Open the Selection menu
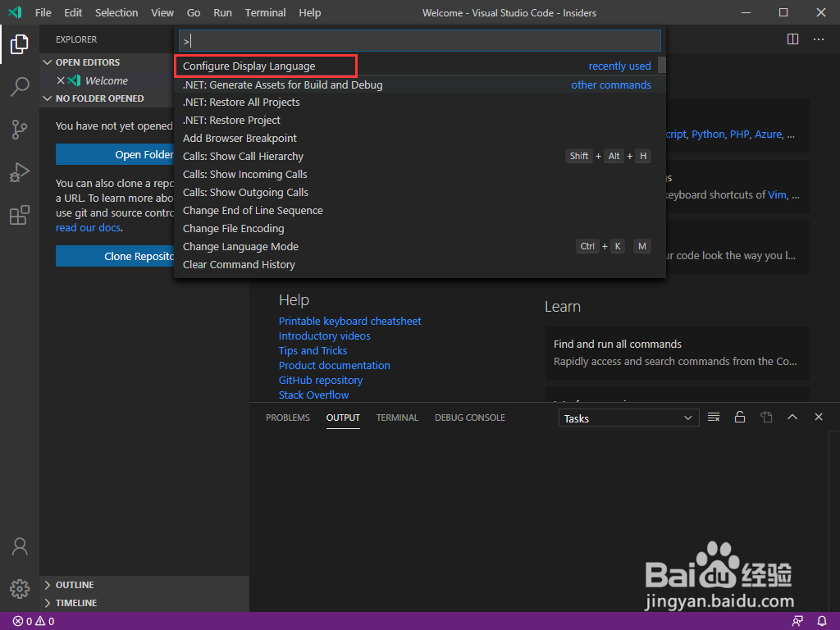This screenshot has width=840, height=630. pos(116,12)
